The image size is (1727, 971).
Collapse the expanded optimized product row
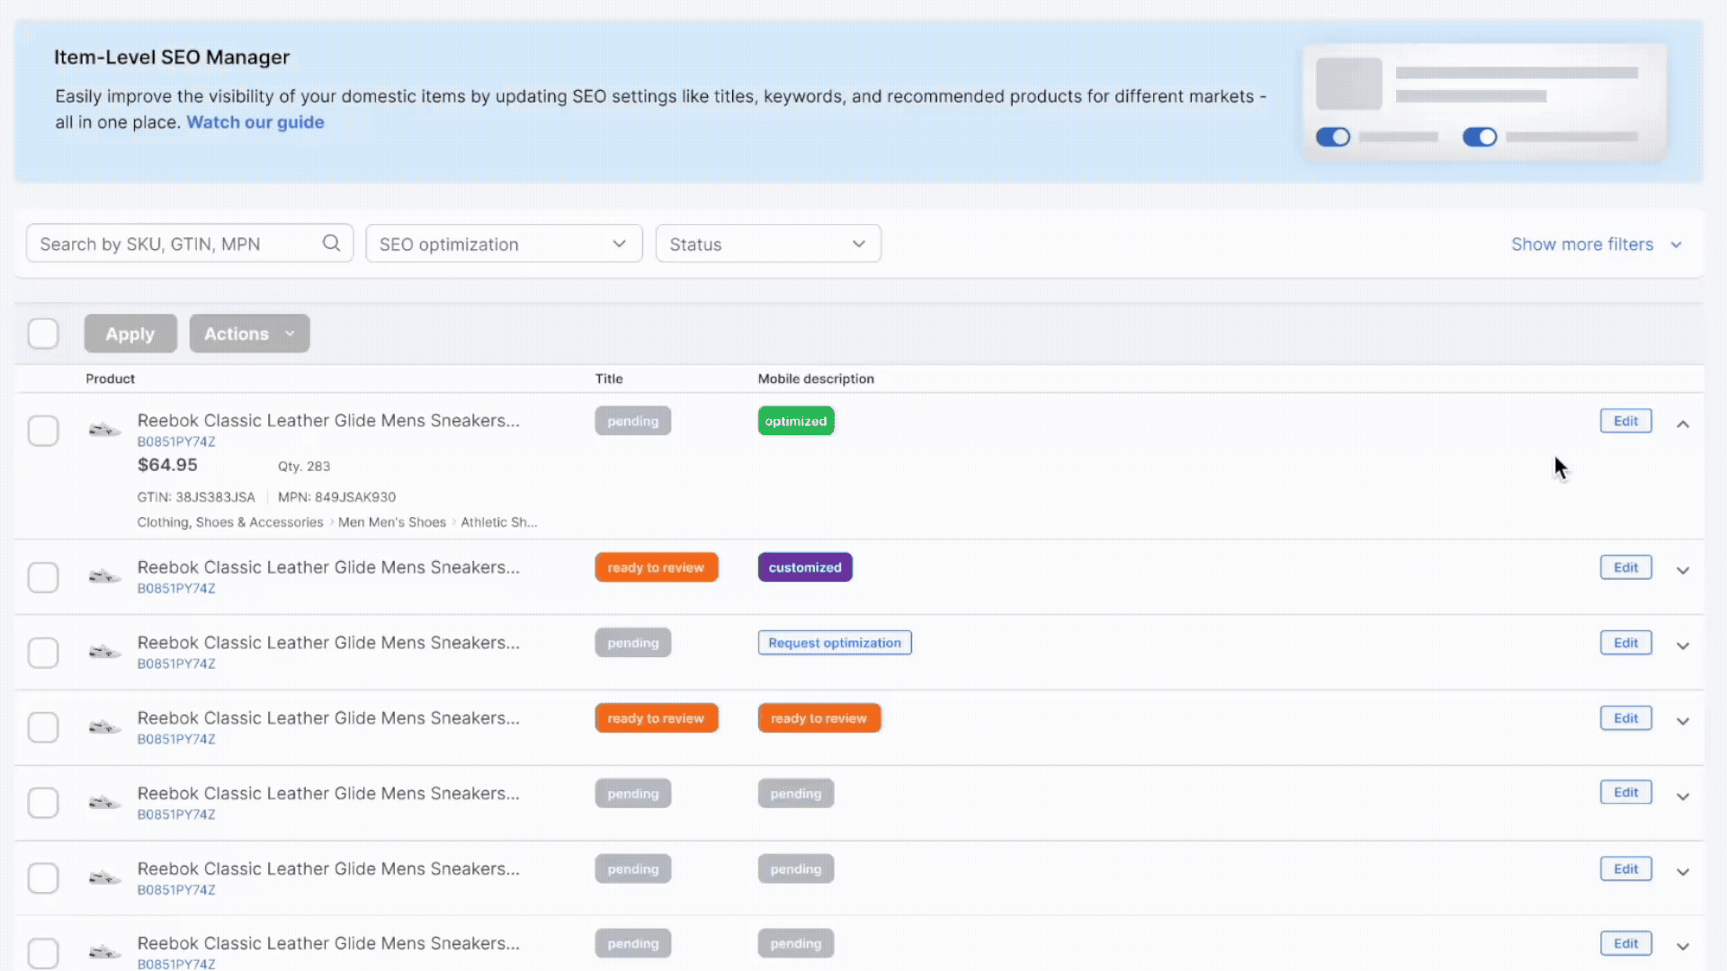pyautogui.click(x=1683, y=423)
